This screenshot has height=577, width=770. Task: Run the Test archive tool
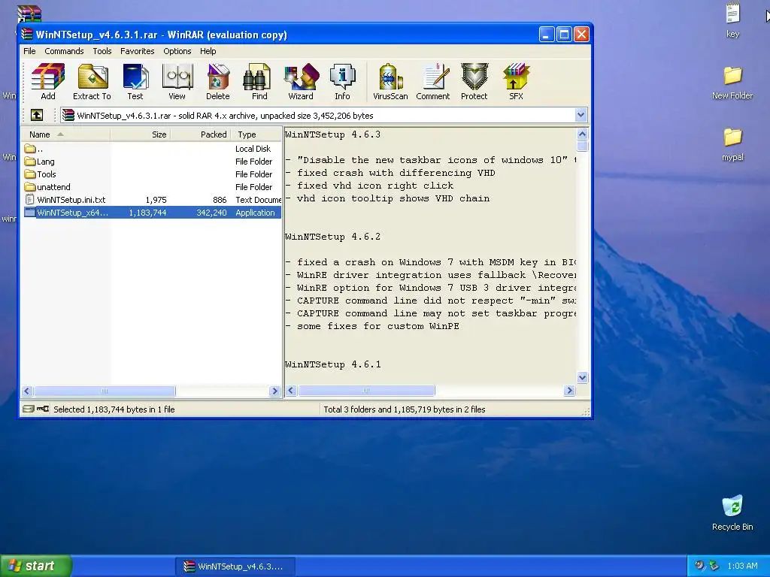coord(135,82)
